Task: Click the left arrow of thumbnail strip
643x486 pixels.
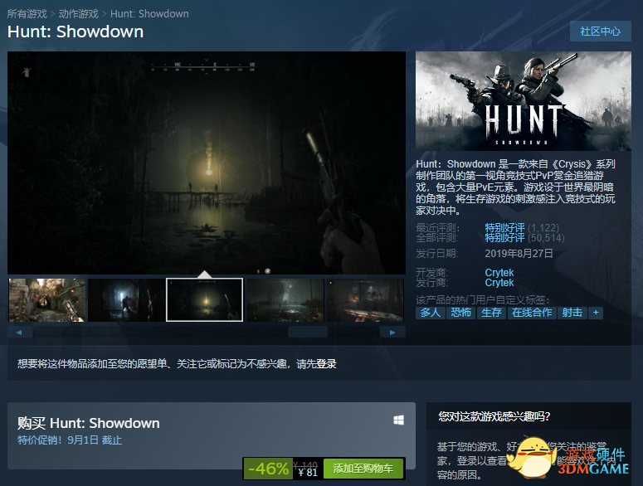Action: (x=20, y=332)
